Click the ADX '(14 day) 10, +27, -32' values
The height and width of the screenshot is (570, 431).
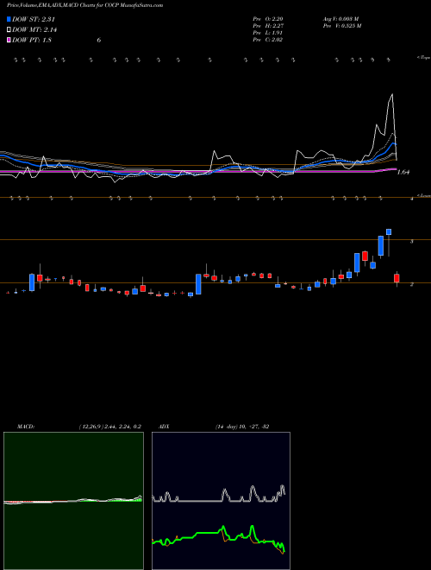pyautogui.click(x=242, y=427)
